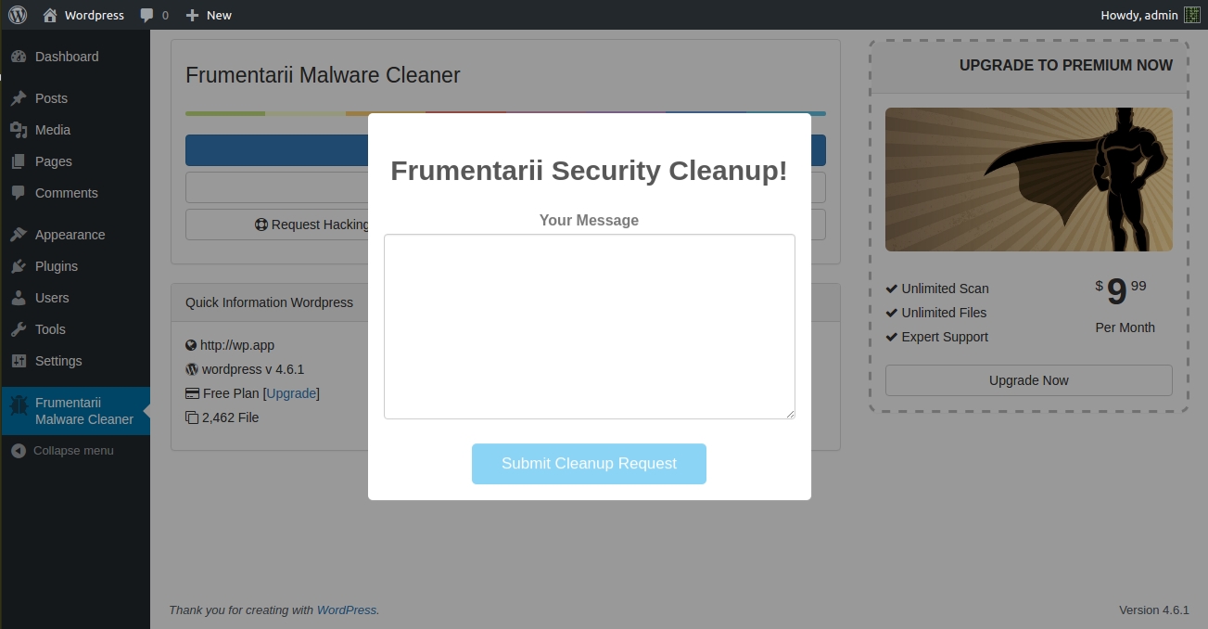Open the Media library icon

[x=19, y=130]
